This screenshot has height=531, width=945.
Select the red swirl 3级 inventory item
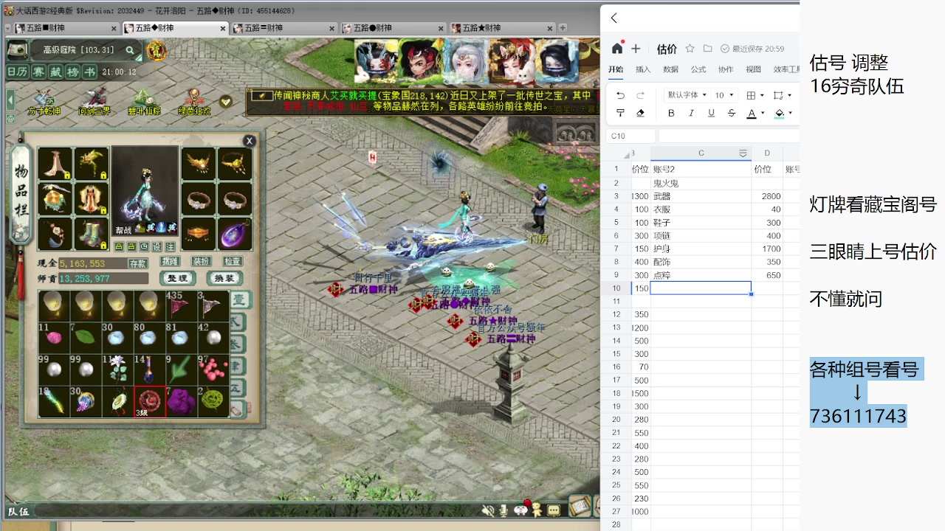150,402
